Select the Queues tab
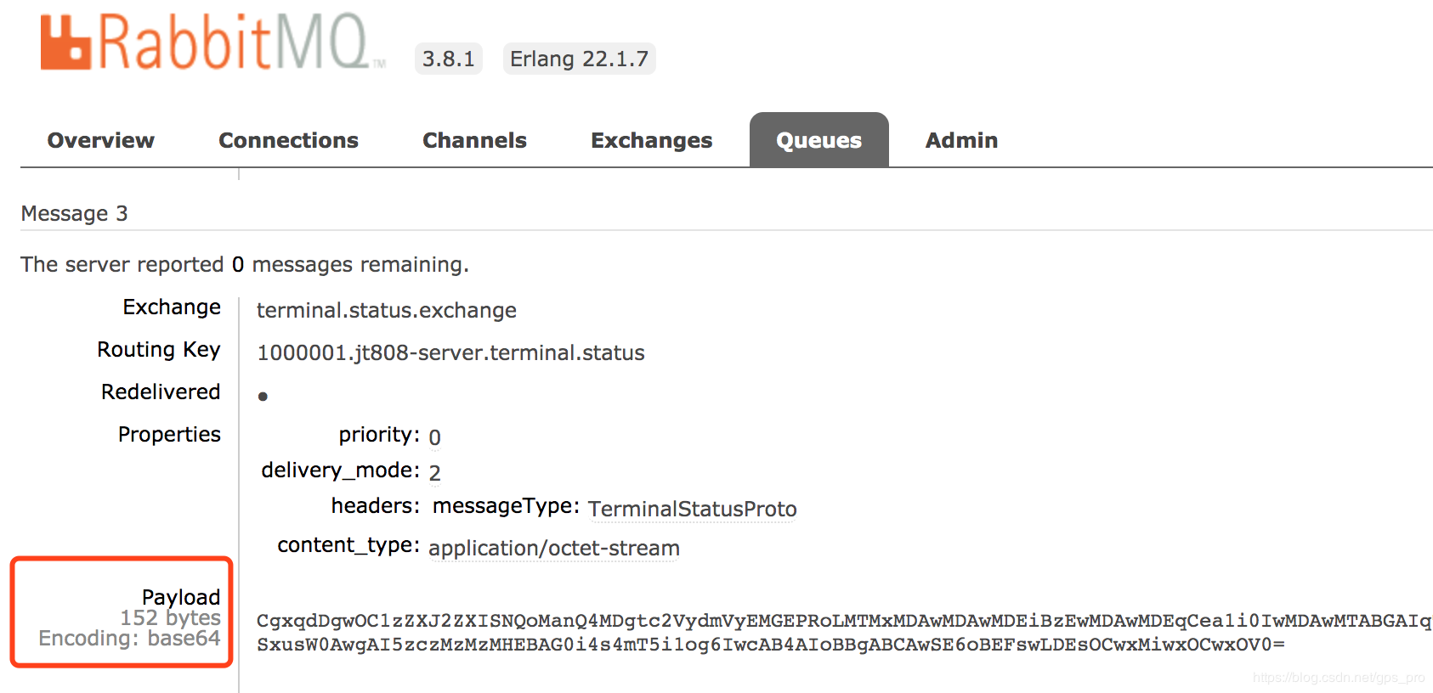 coord(818,140)
